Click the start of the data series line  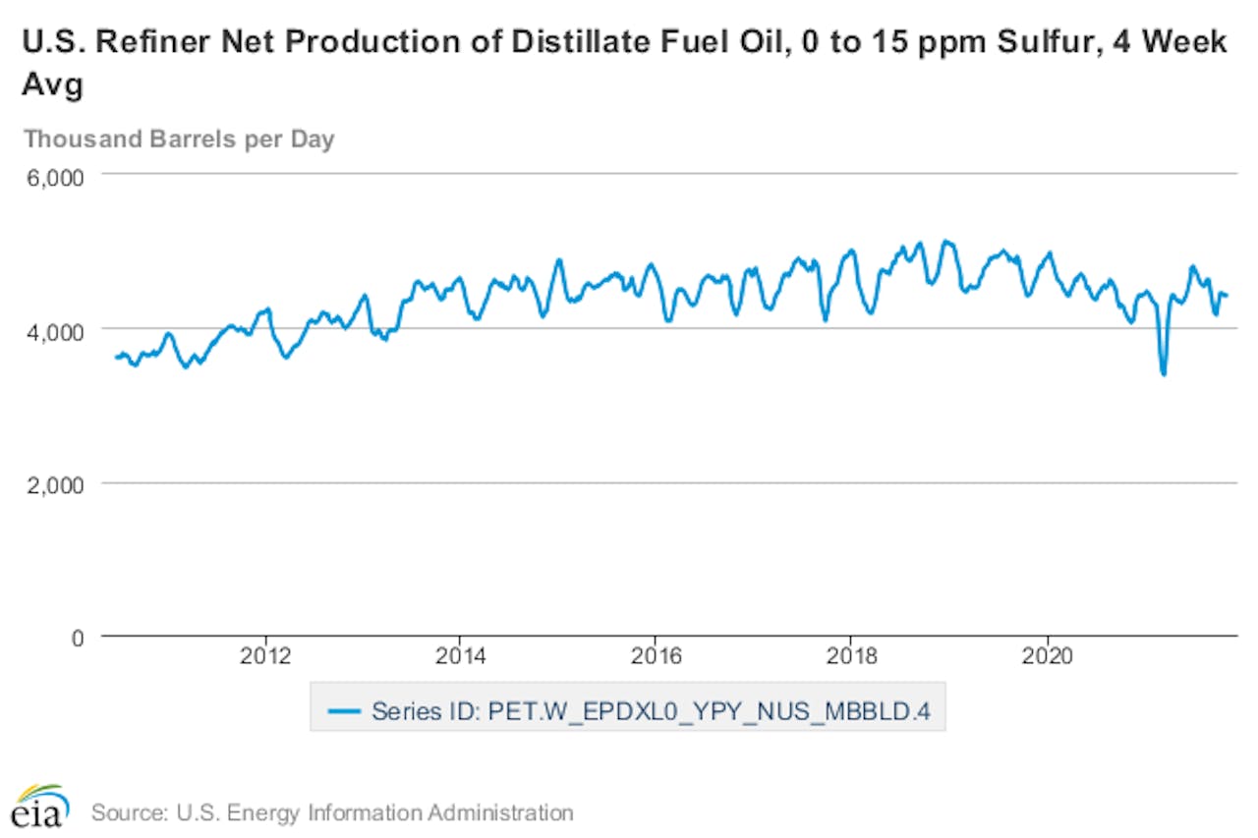point(115,356)
